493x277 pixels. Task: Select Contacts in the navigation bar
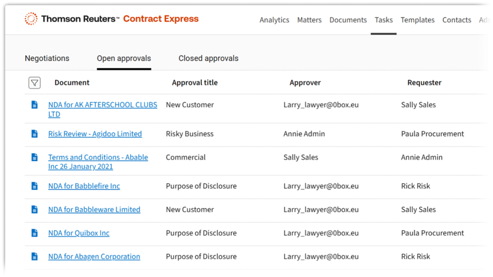coord(456,20)
